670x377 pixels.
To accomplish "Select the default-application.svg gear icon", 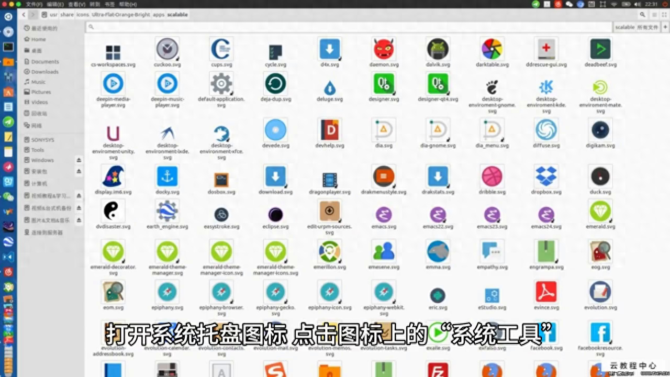I will click(x=221, y=84).
